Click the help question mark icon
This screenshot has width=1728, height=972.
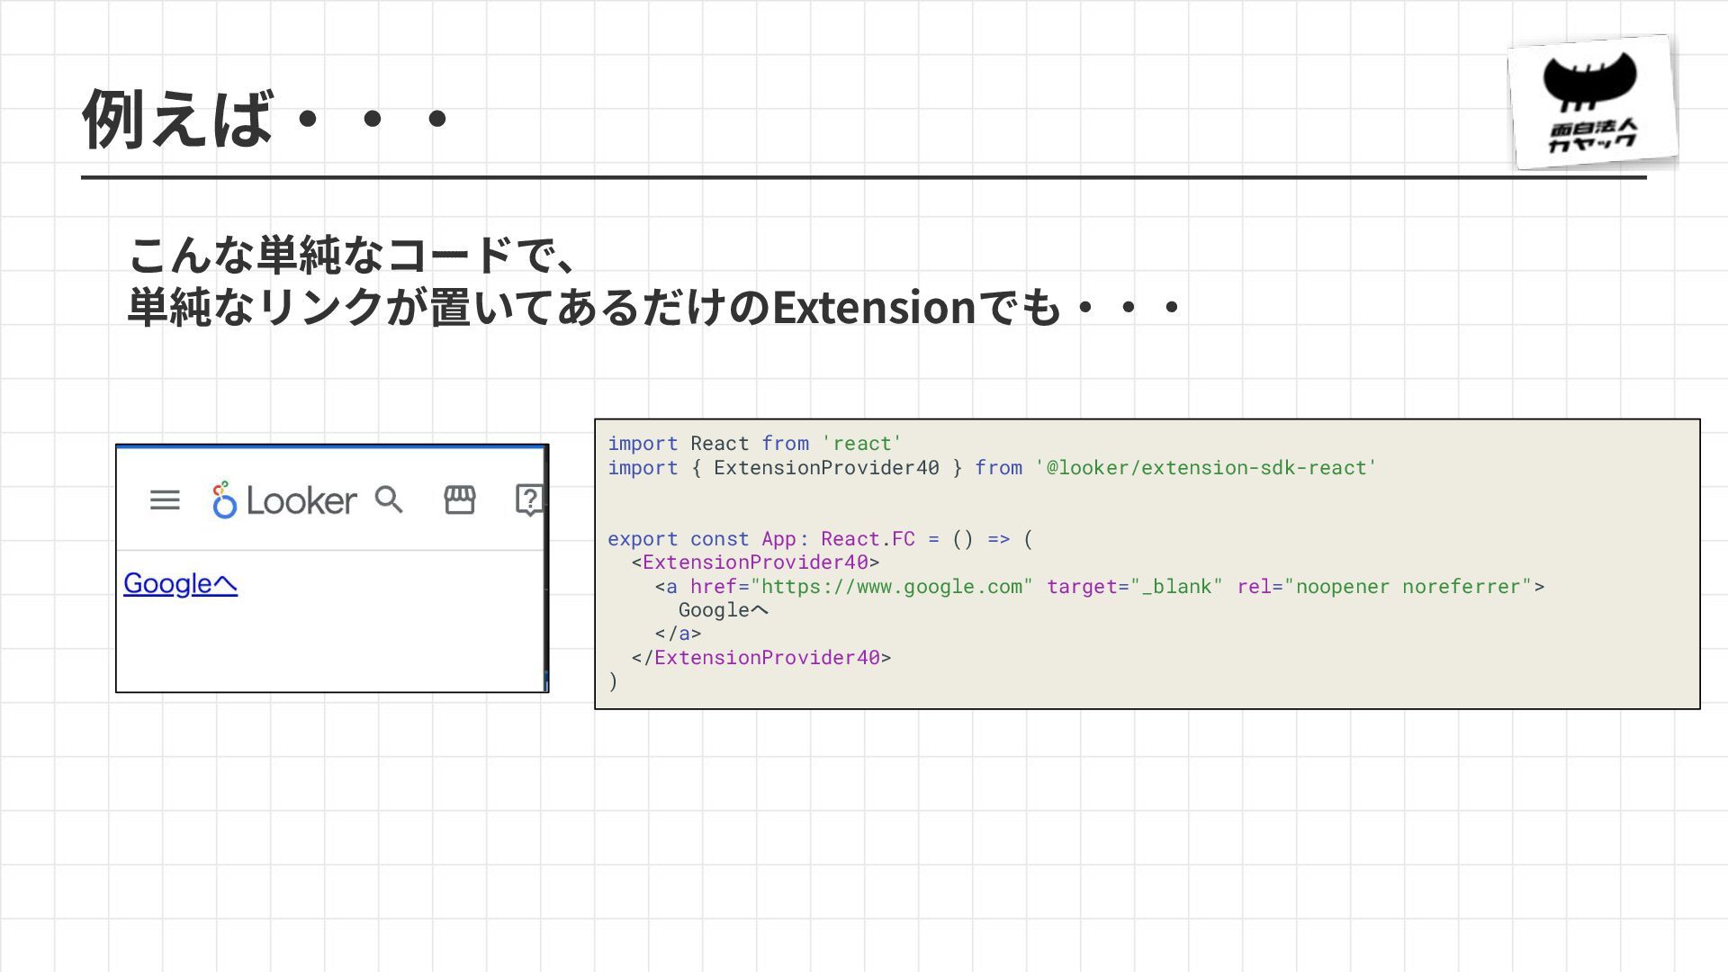(x=529, y=499)
